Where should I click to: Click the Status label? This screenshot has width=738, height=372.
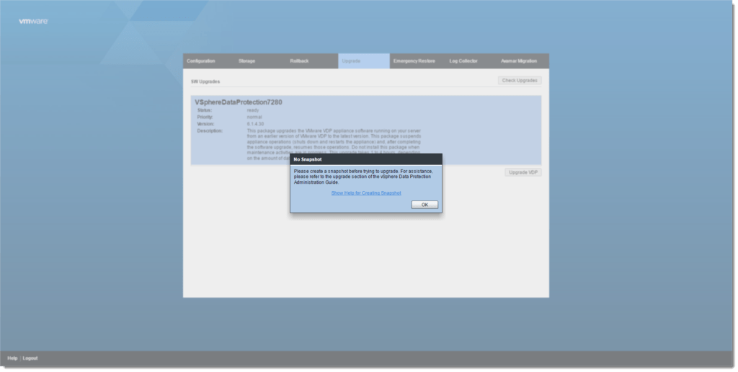pyautogui.click(x=204, y=110)
